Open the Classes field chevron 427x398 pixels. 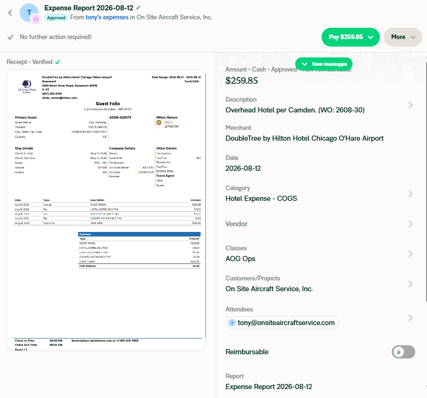(411, 254)
